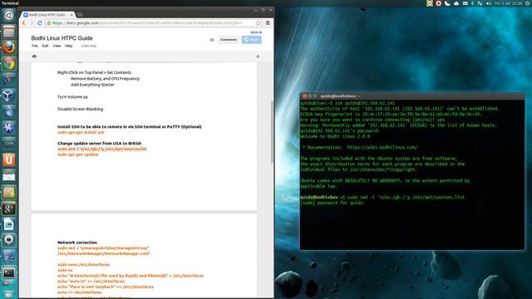
Task: Launch VirtualBox cube icon in dock
Action: 9,96
